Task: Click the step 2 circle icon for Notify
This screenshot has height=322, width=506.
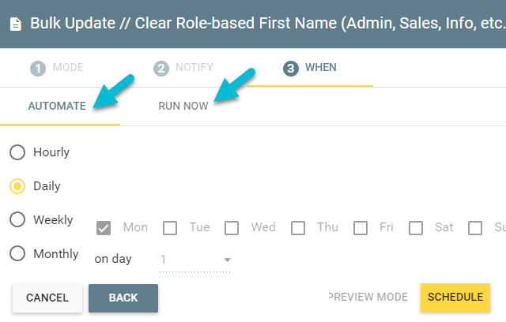Action: coord(161,68)
